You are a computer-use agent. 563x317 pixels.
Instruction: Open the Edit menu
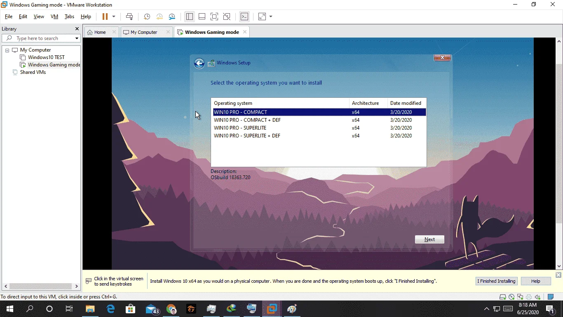coord(23,17)
